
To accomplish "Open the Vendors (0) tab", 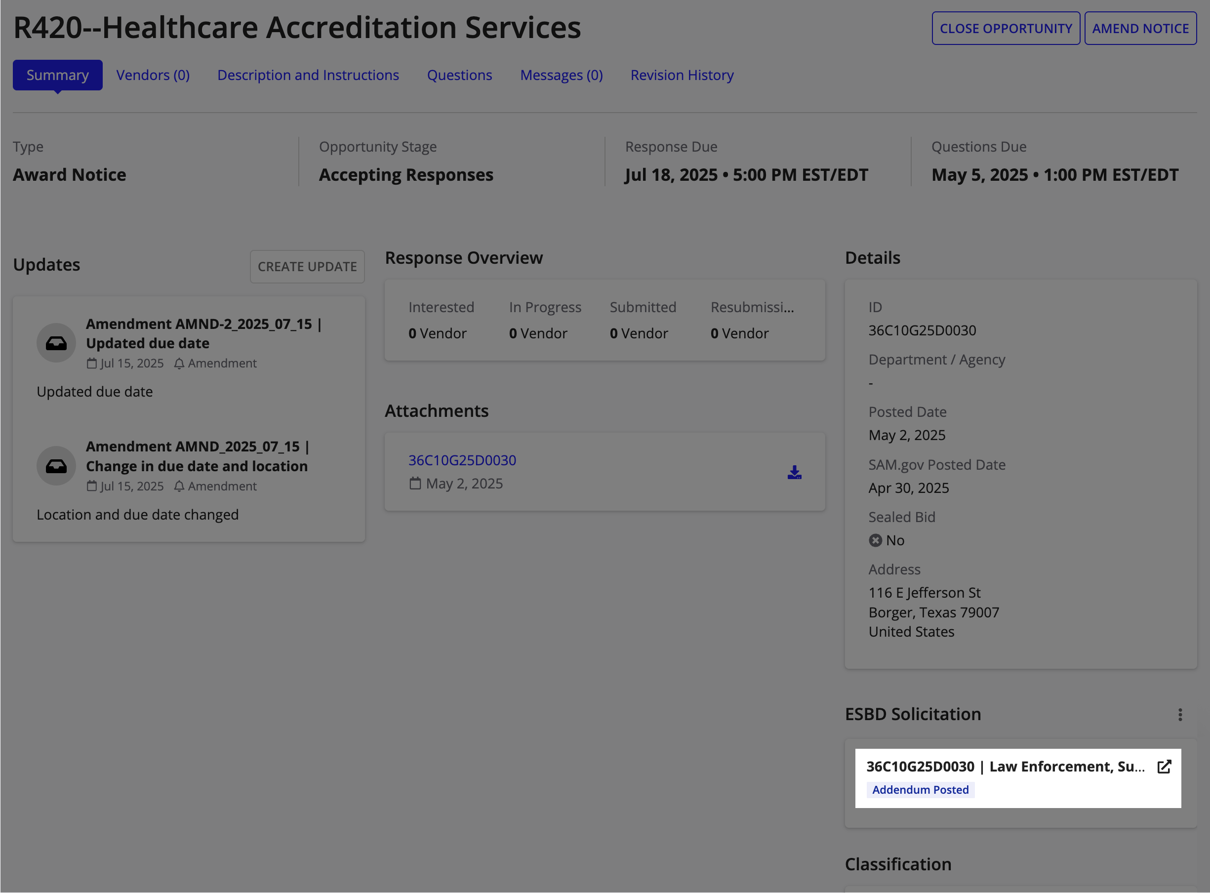I will (x=153, y=75).
